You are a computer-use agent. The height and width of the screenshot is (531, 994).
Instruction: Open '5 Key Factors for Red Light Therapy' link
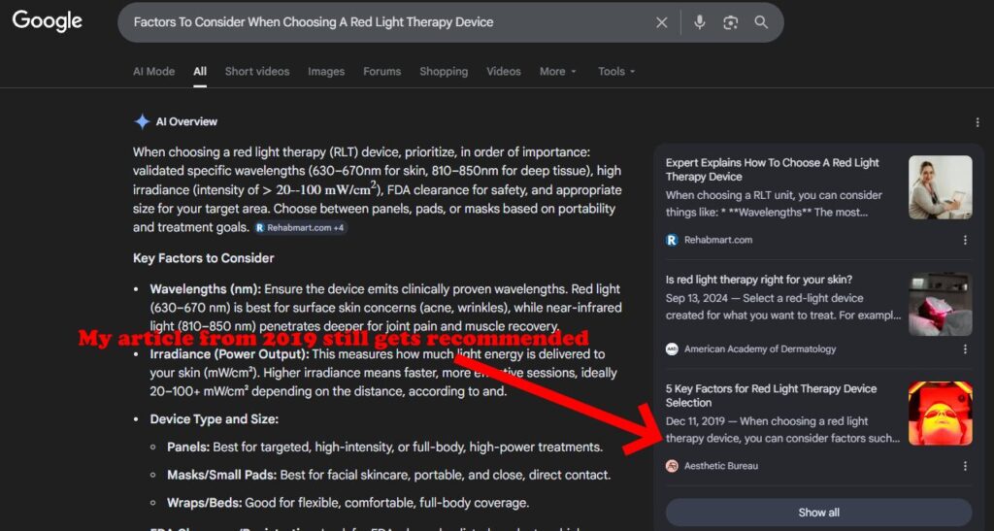[771, 395]
